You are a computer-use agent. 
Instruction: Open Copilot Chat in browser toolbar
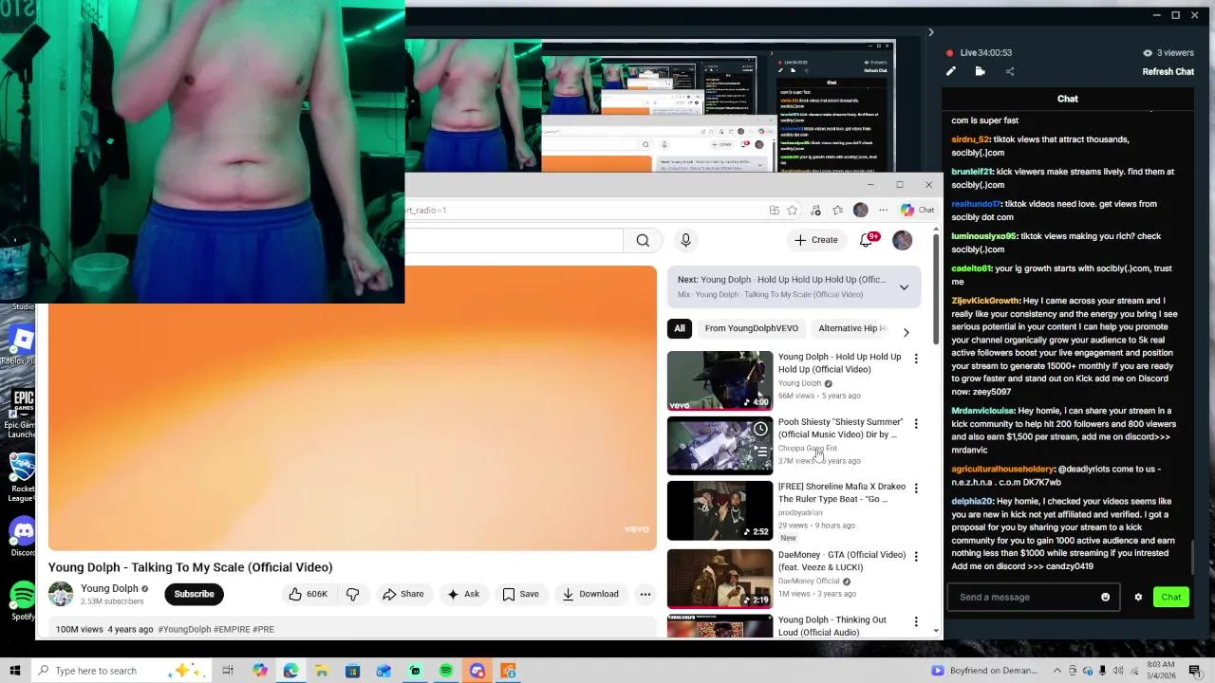coord(917,210)
